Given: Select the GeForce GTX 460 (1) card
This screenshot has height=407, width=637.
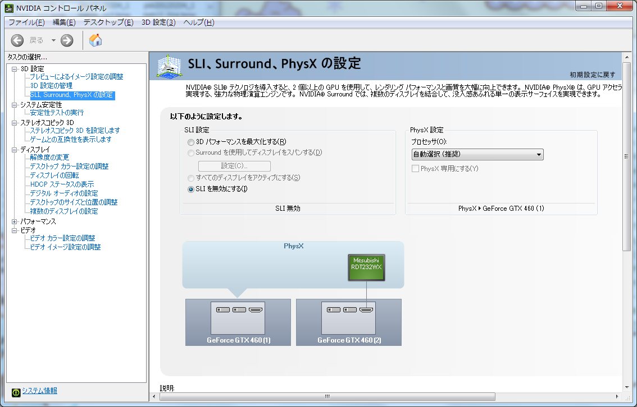Looking at the screenshot, I should coord(238,322).
